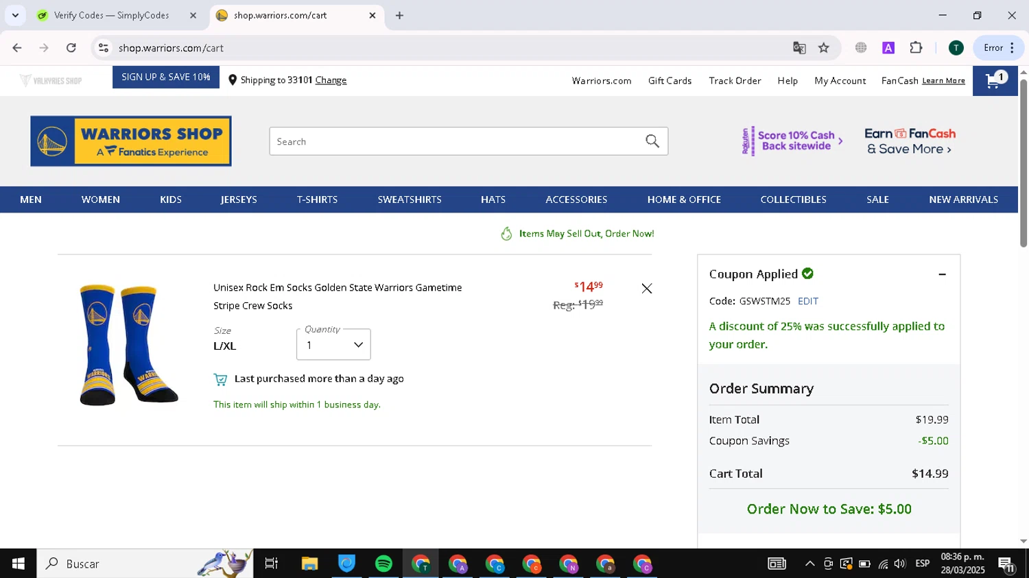View site information icon in address bar
This screenshot has width=1029, height=578.
104,48
